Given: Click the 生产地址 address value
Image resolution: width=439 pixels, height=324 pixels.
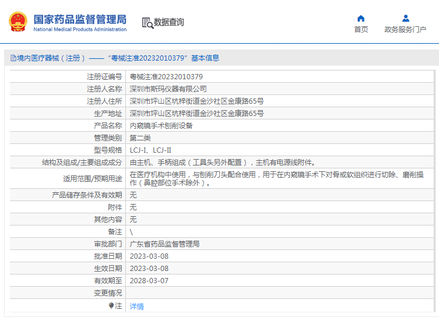Looking at the screenshot, I should click(196, 114).
